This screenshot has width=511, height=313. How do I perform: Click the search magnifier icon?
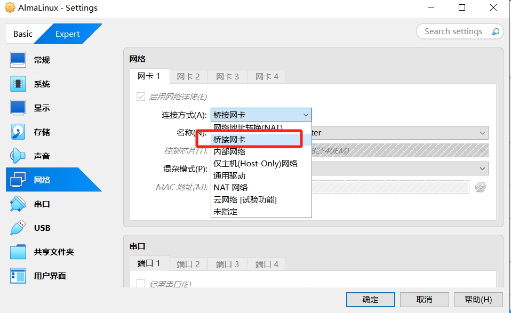(x=496, y=31)
